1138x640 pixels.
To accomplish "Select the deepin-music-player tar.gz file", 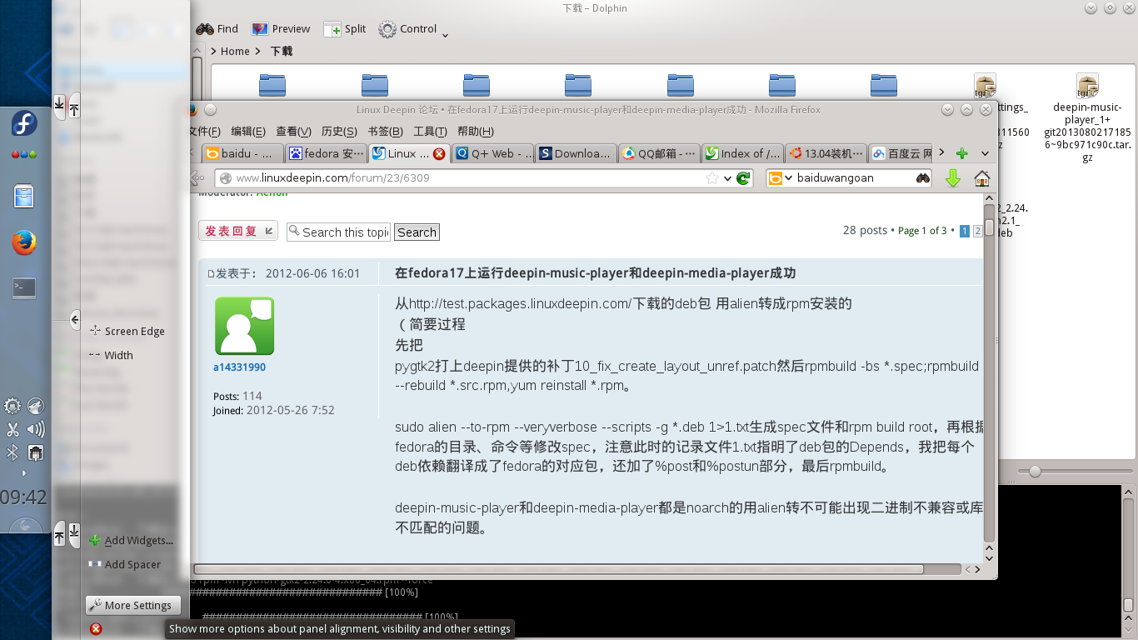I will (1087, 119).
